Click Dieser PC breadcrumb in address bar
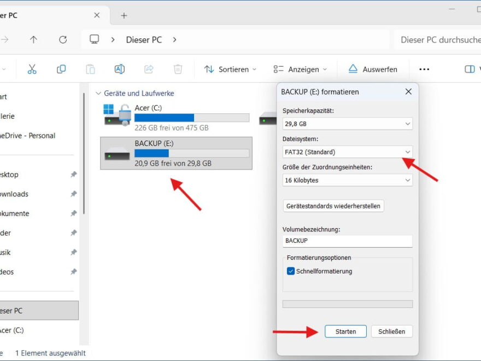Image resolution: width=481 pixels, height=361 pixels. pos(144,39)
